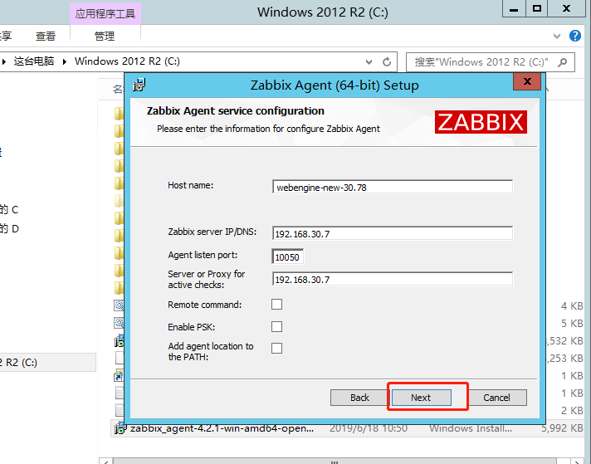Screen dimensions: 591x464
Task: Open Explorer help question mark icon
Action: click(574, 36)
